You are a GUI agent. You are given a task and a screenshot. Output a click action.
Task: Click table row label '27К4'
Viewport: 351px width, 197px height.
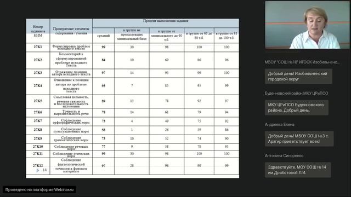[x=38, y=85]
